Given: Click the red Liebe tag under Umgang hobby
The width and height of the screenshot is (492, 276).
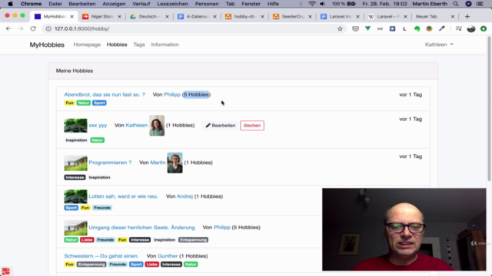Looking at the screenshot, I should [x=87, y=240].
